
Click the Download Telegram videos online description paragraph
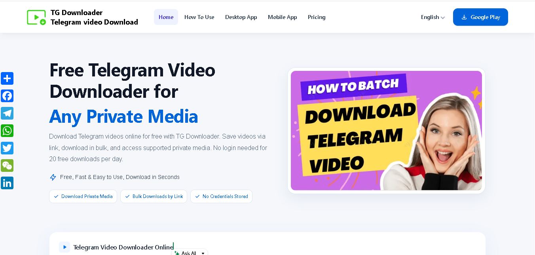pos(158,148)
